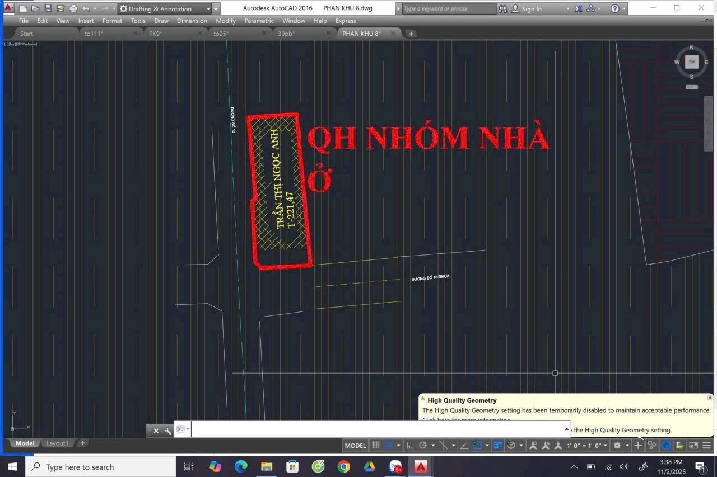Open the Modify menu
Image resolution: width=717 pixels, height=477 pixels.
(226, 21)
